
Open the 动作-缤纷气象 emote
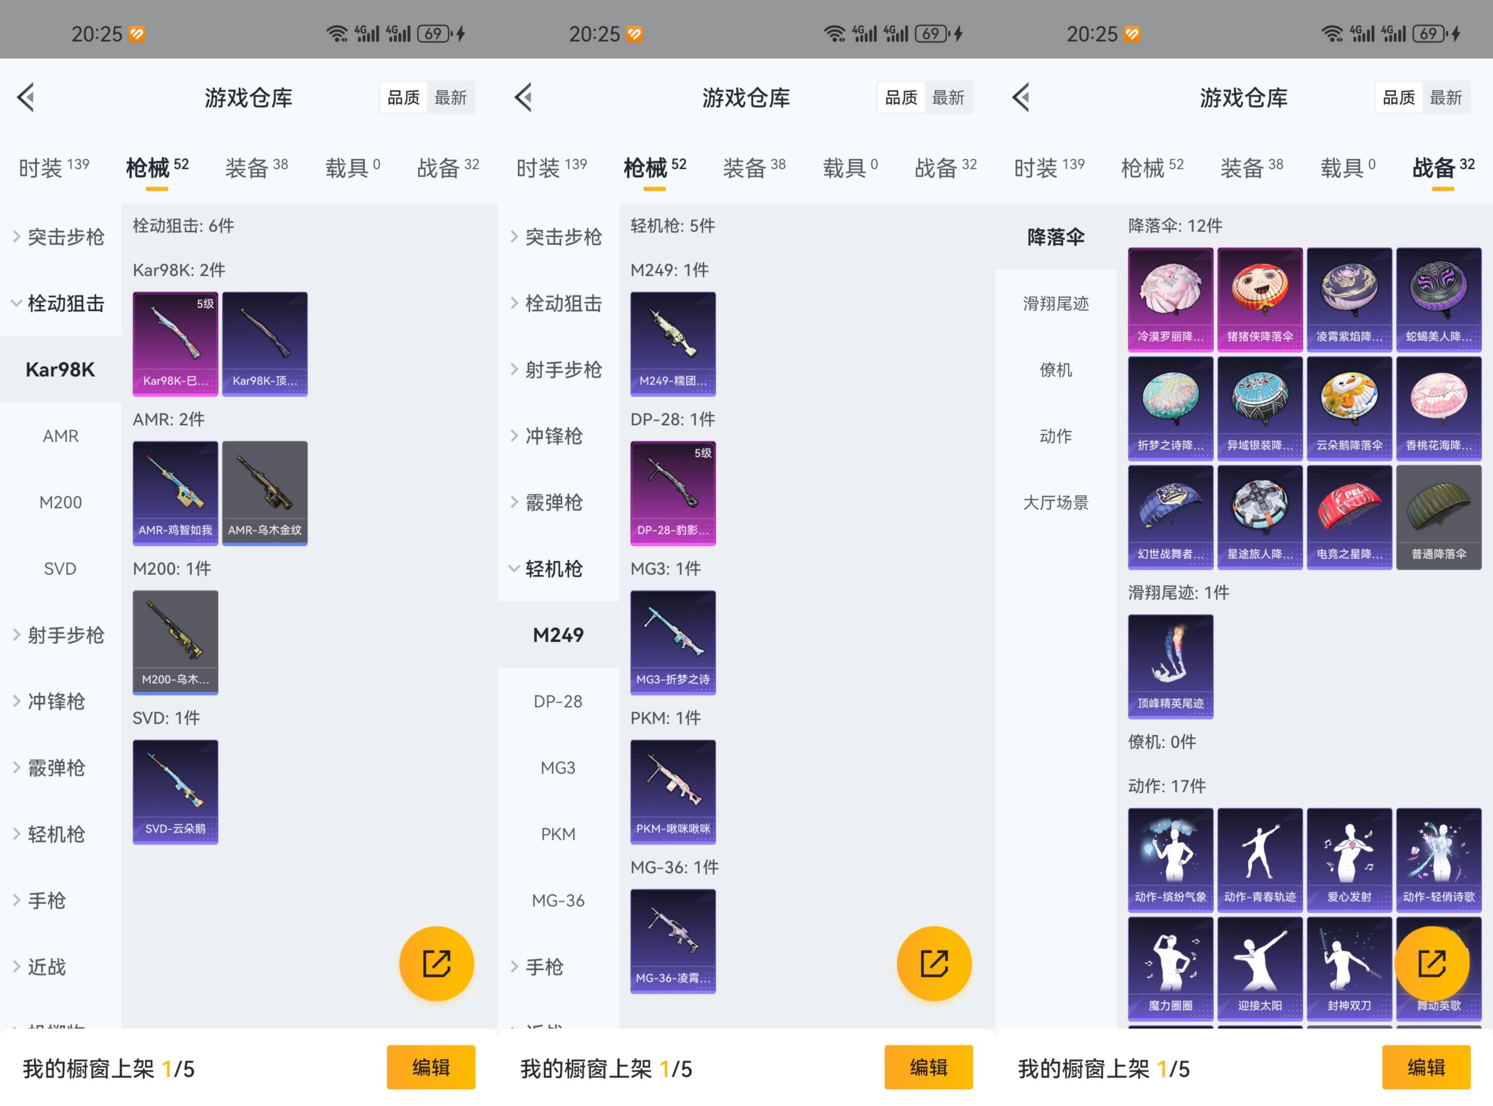1170,860
